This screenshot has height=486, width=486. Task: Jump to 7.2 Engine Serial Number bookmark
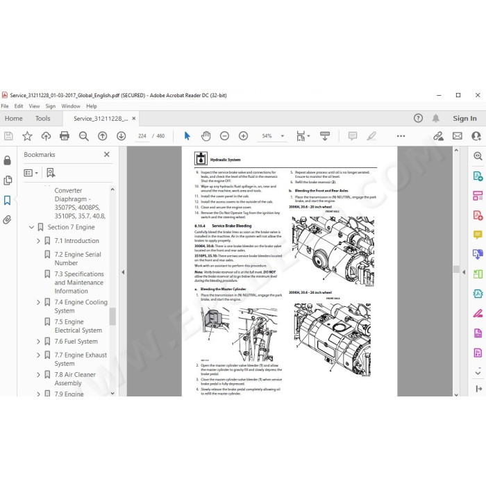(x=78, y=258)
